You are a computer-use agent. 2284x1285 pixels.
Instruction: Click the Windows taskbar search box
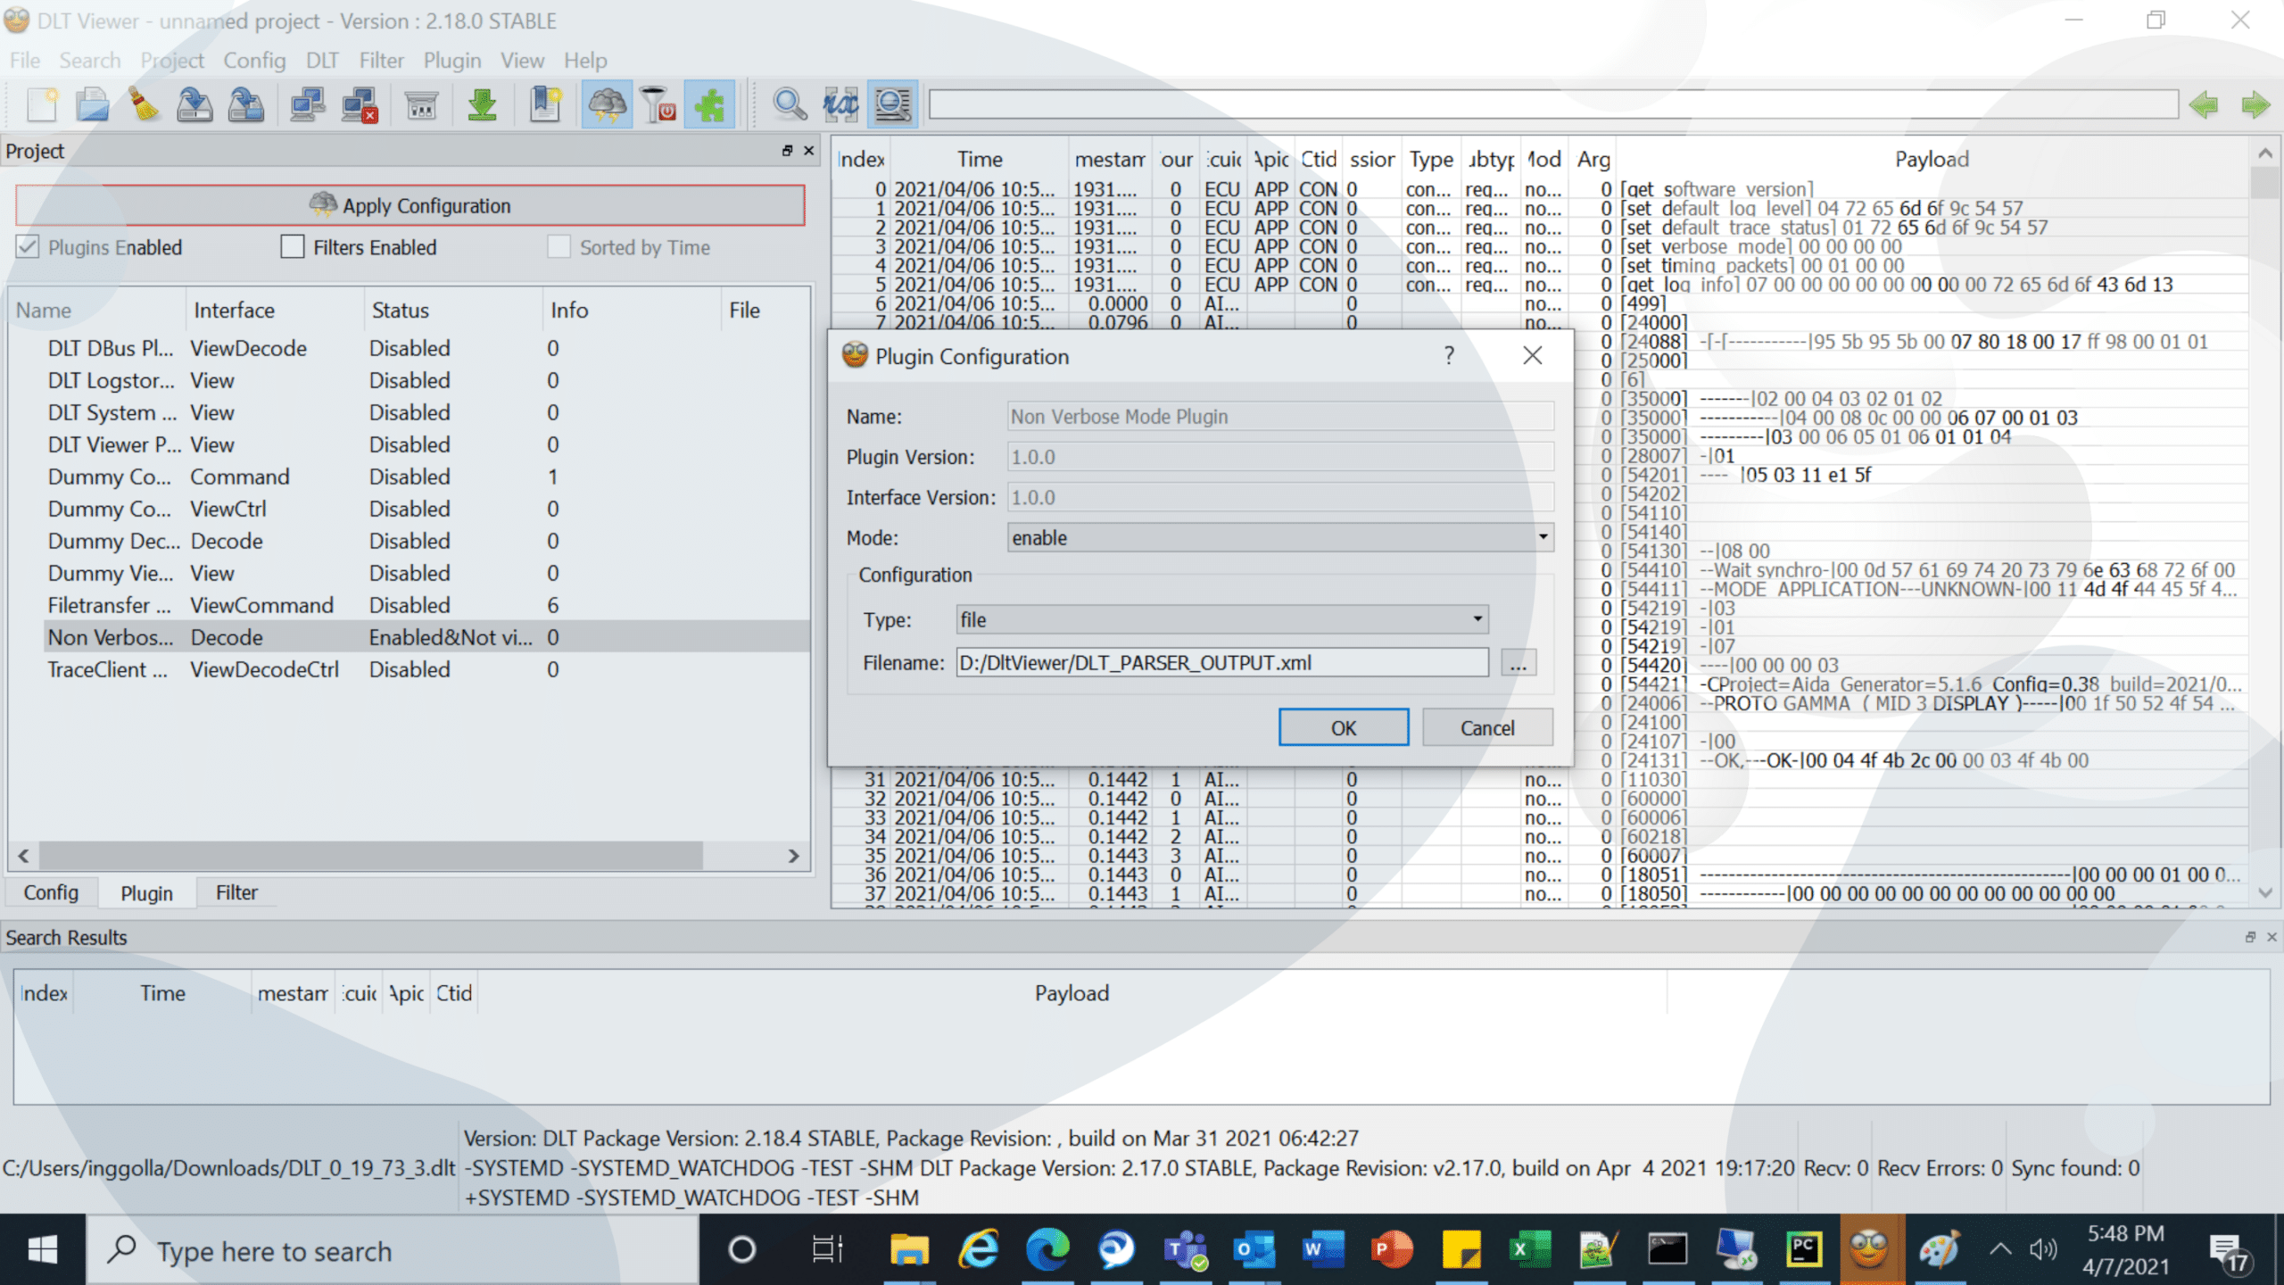pyautogui.click(x=393, y=1249)
